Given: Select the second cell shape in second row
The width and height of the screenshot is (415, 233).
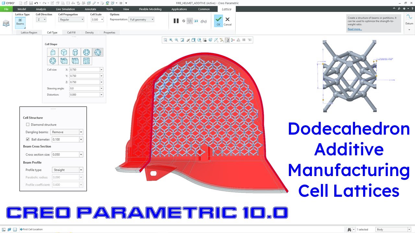Looking at the screenshot, I should [64, 61].
